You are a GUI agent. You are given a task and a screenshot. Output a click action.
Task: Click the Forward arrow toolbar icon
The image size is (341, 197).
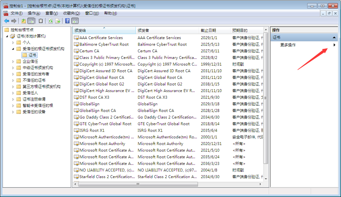point(14,21)
